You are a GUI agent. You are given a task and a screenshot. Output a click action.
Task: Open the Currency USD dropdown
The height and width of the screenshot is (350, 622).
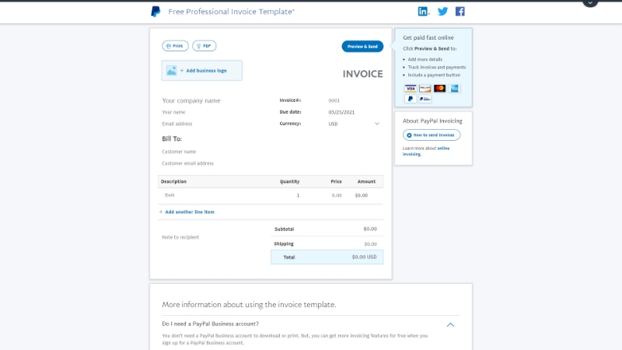(x=354, y=124)
